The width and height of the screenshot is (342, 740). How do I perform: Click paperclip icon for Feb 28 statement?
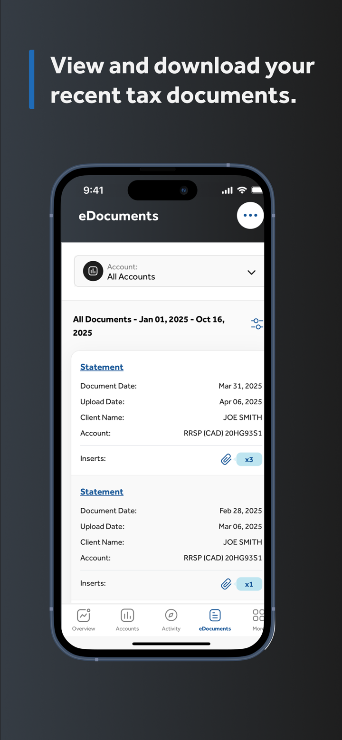point(226,584)
